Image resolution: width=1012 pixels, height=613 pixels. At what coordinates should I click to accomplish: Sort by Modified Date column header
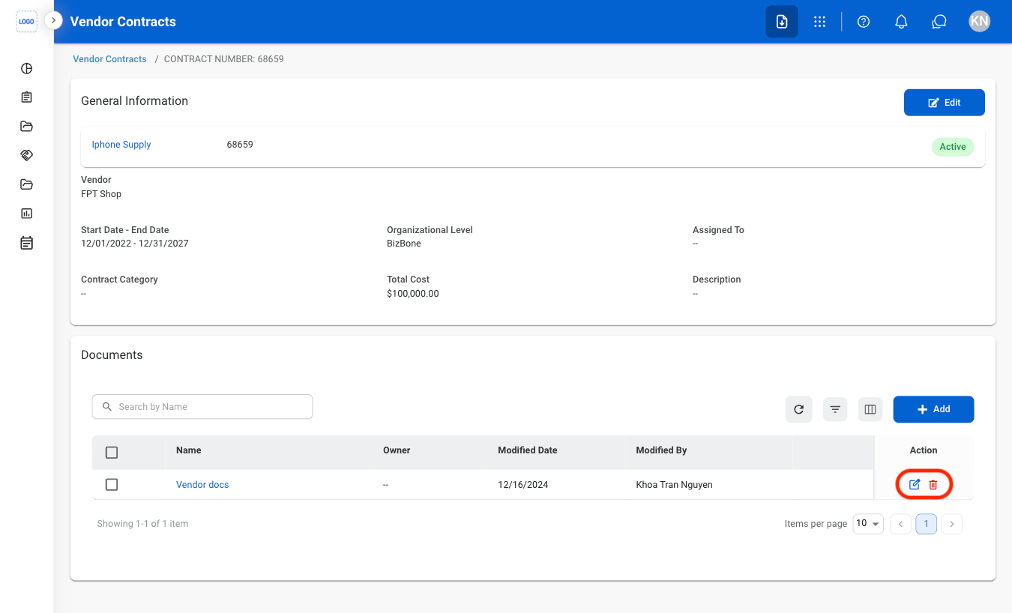(528, 450)
